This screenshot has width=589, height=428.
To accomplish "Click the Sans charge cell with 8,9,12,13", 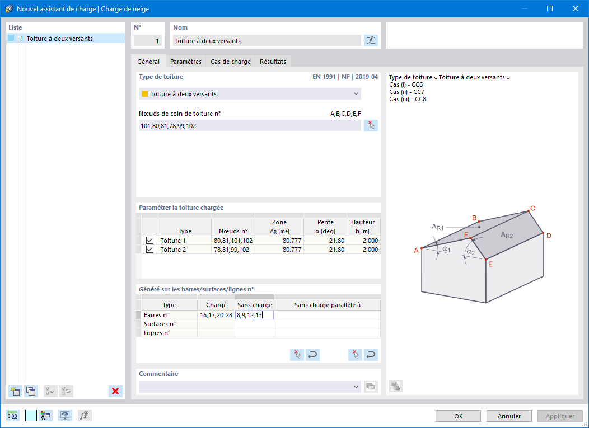I will pyautogui.click(x=254, y=315).
